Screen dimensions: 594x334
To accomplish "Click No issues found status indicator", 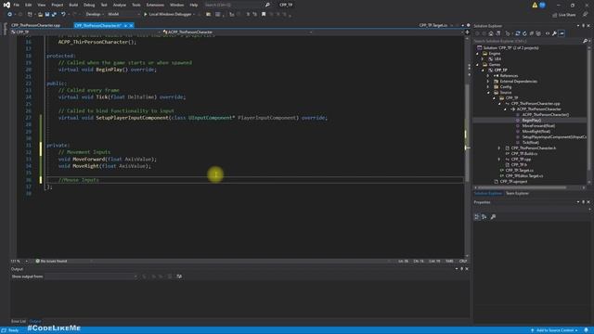I will coord(51,262).
